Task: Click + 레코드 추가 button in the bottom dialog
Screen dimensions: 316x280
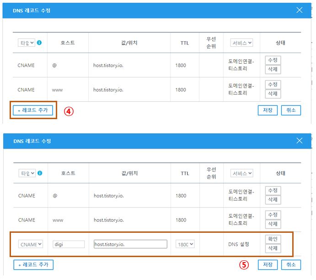Action: click(x=33, y=264)
